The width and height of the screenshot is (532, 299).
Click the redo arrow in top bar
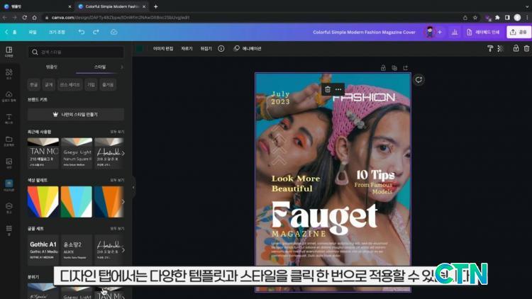point(96,32)
